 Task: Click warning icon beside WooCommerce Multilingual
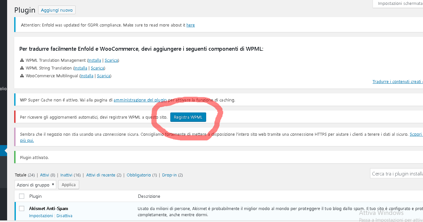(22, 76)
